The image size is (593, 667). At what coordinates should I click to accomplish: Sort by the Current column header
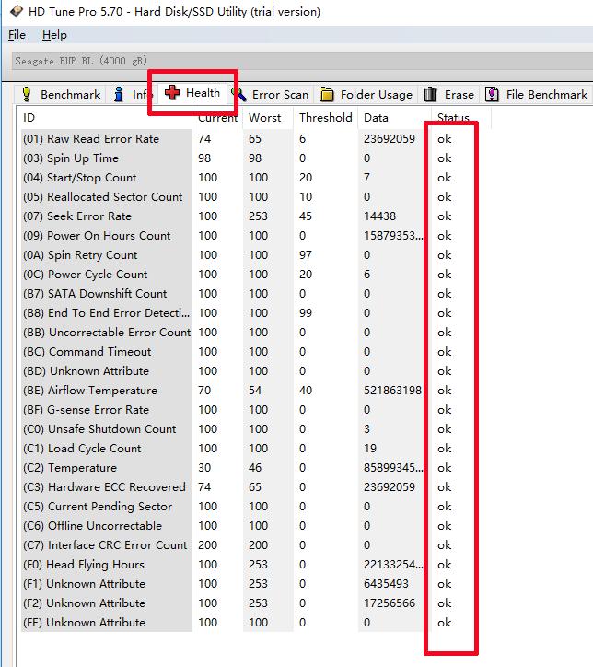point(217,117)
